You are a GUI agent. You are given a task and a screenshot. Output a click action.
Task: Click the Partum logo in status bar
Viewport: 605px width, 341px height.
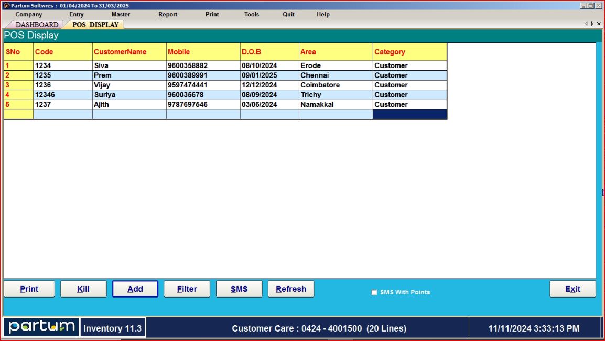(x=42, y=327)
